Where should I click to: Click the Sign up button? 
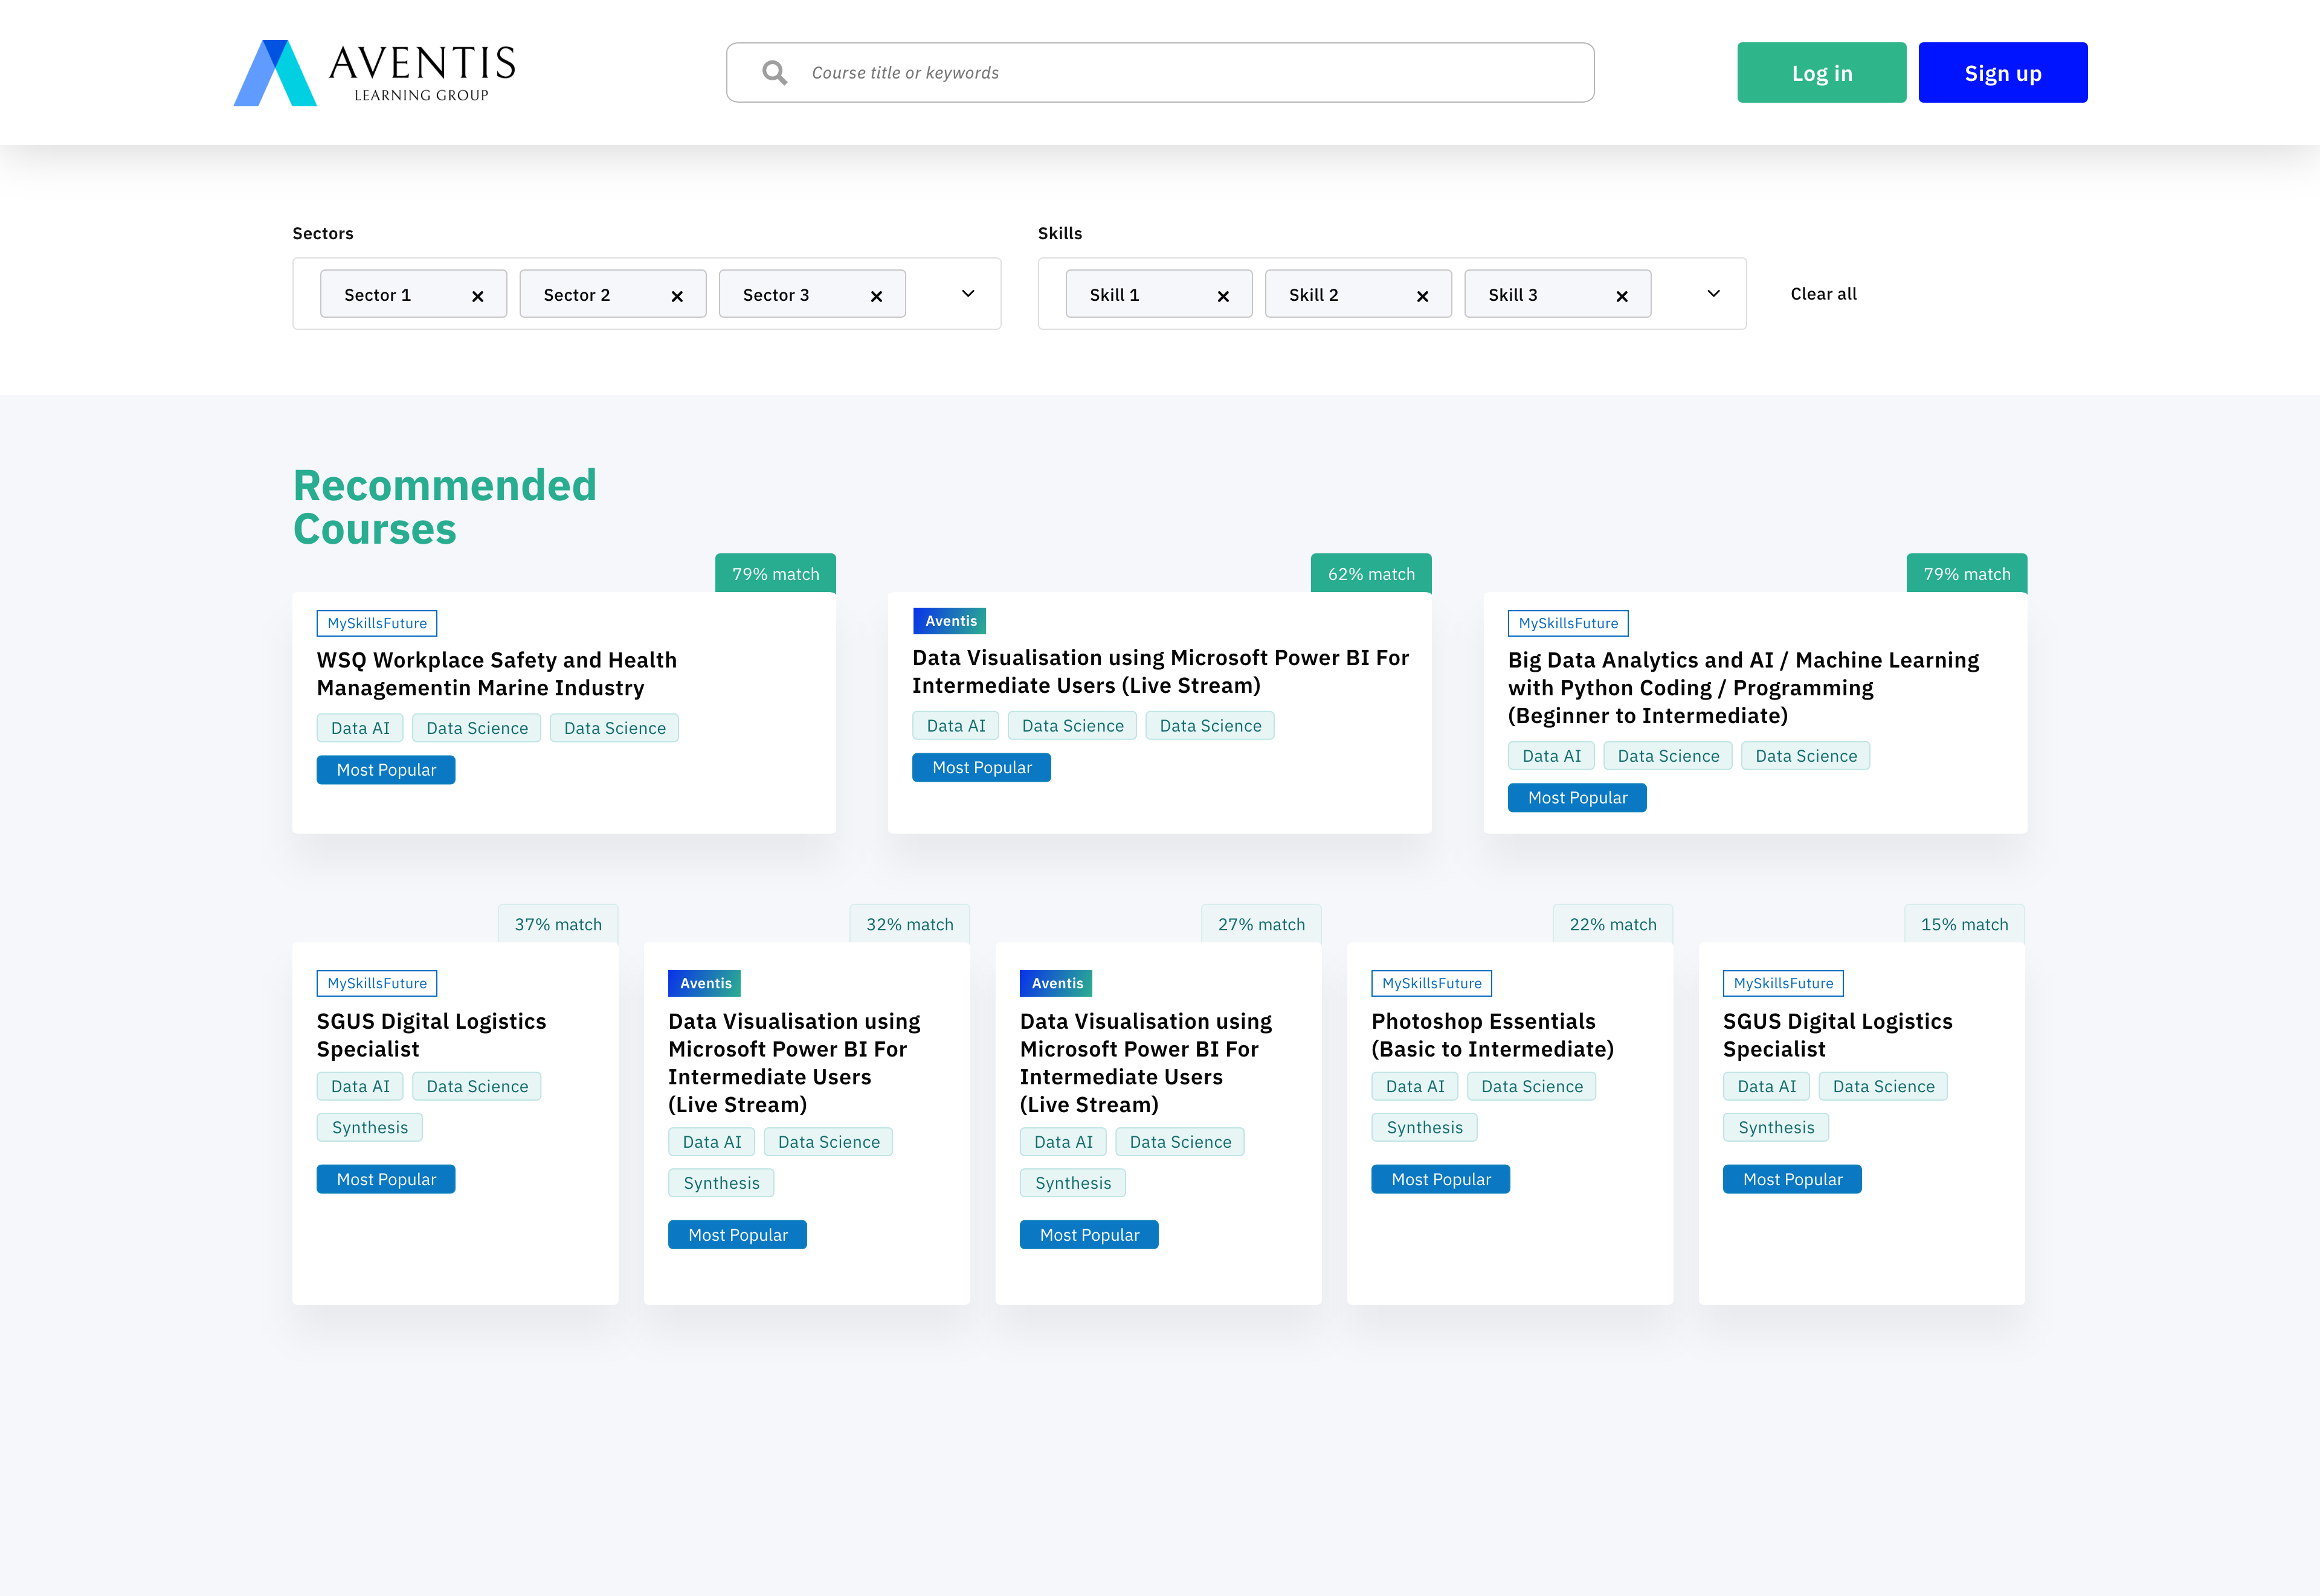click(x=2002, y=72)
